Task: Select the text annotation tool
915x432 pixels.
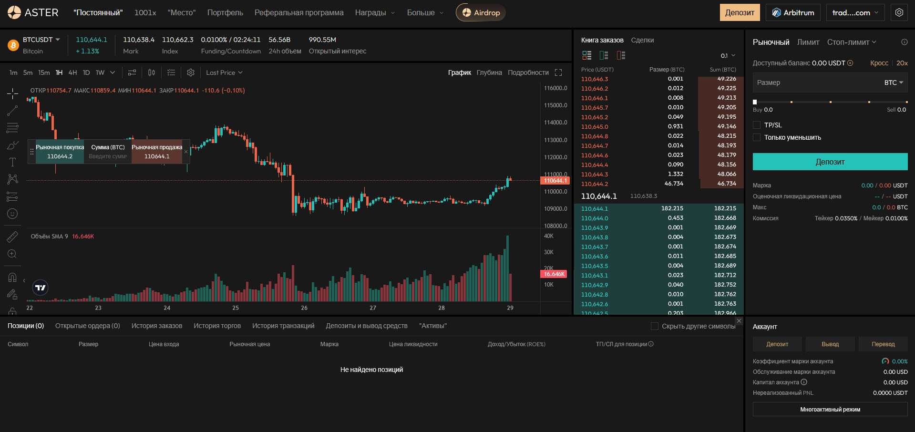Action: (12, 162)
